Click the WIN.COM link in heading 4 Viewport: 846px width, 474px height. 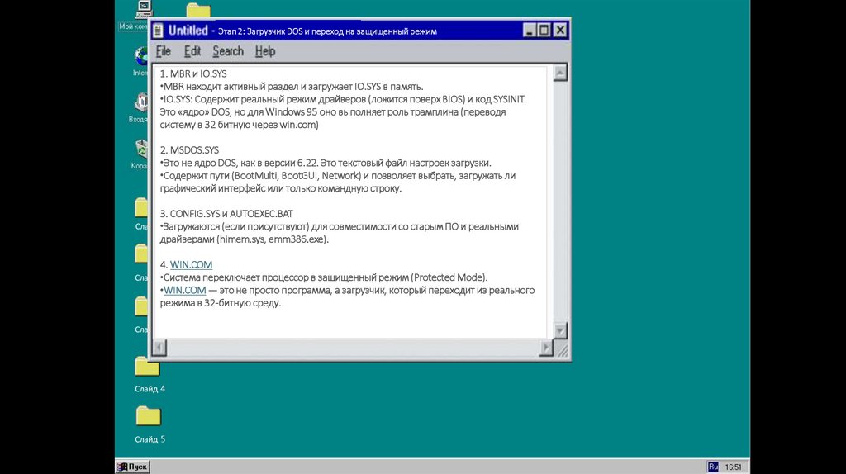(191, 265)
